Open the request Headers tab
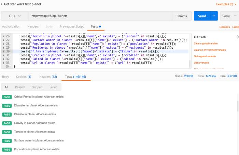The height and width of the screenshot is (155, 239). (33, 27)
